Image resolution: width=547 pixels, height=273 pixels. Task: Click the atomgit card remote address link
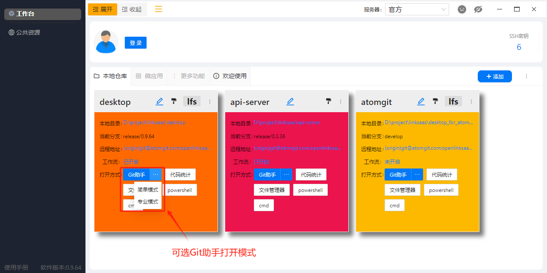click(428, 148)
